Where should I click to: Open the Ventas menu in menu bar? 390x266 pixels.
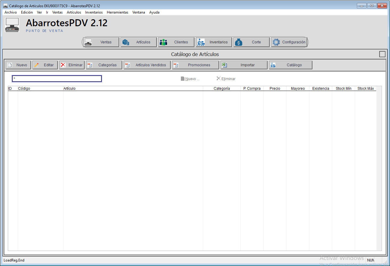[57, 12]
